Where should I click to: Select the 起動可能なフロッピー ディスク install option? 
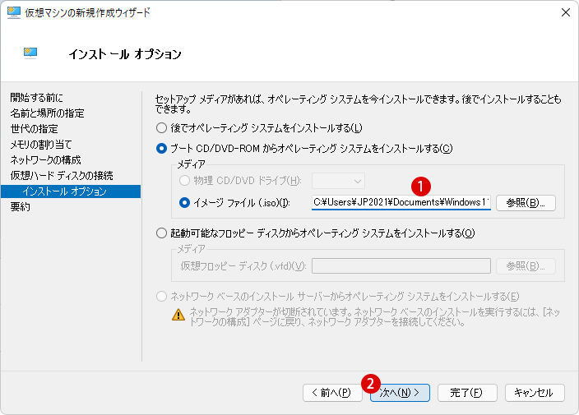coord(161,233)
